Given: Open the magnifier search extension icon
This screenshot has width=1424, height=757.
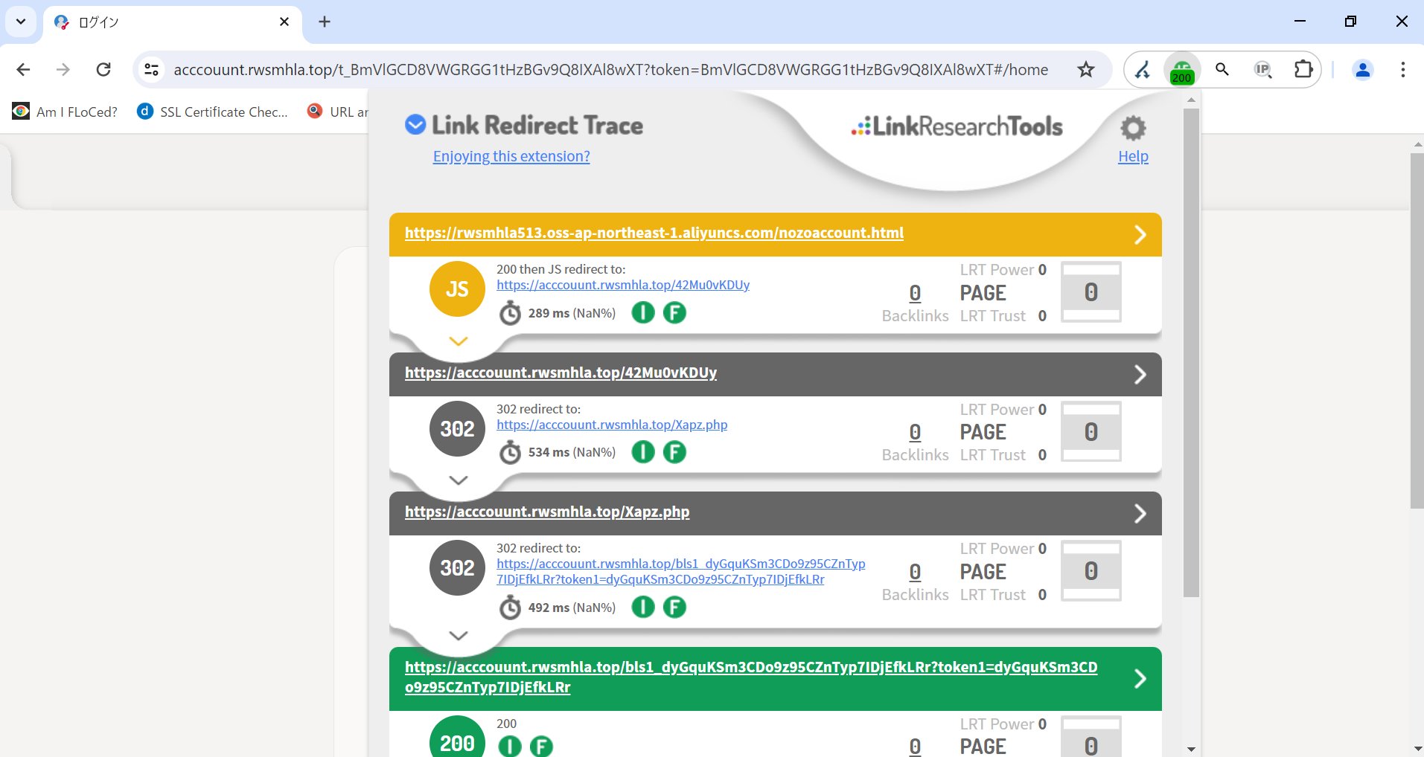Looking at the screenshot, I should (x=1222, y=70).
